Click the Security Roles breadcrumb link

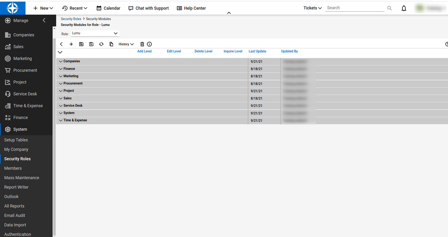tap(71, 19)
